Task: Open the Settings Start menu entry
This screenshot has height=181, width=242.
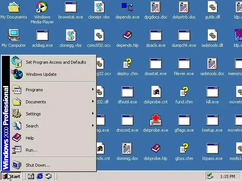Action: pos(53,114)
